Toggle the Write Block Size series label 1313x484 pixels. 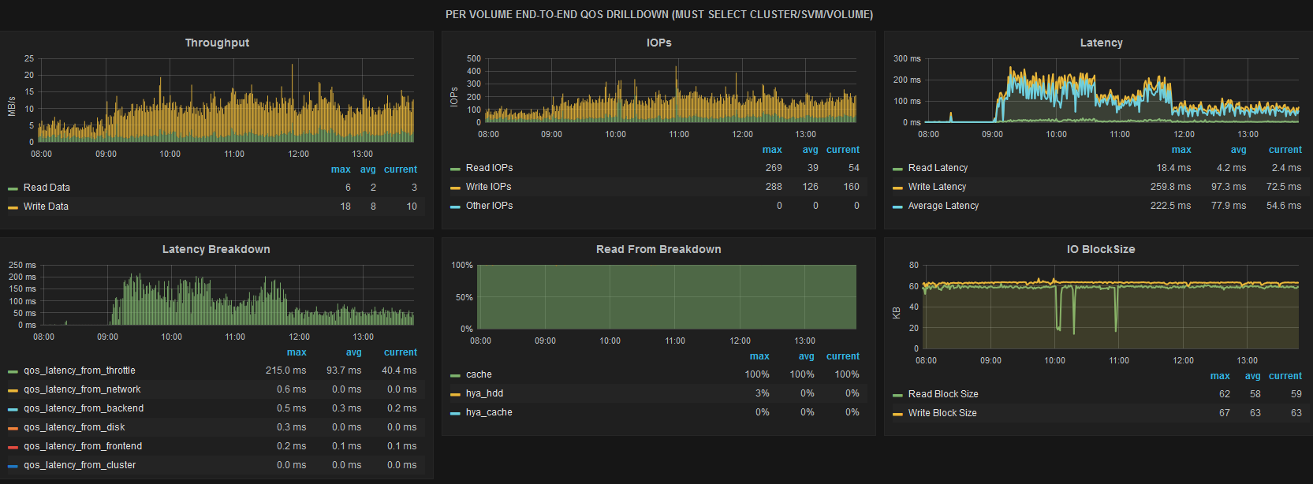pos(942,413)
